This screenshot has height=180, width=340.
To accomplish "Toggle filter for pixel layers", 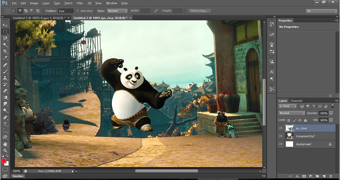I will tap(302, 106).
